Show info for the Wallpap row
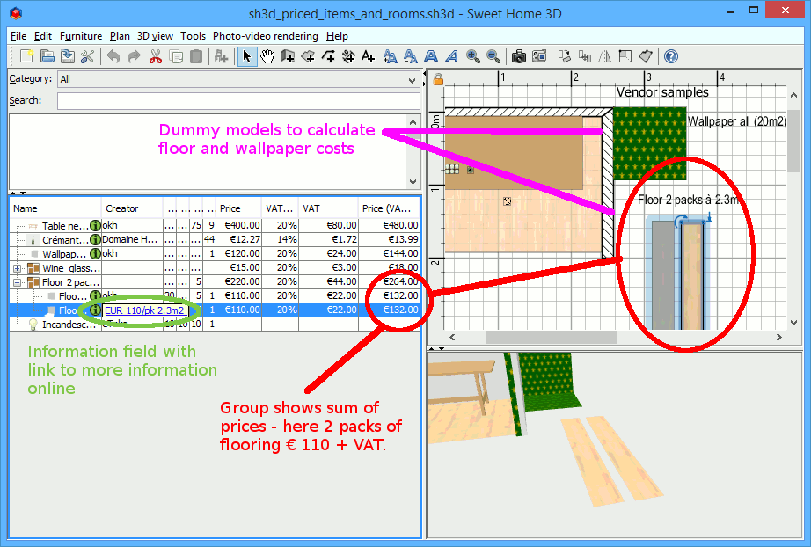The height and width of the screenshot is (547, 811). [x=95, y=253]
